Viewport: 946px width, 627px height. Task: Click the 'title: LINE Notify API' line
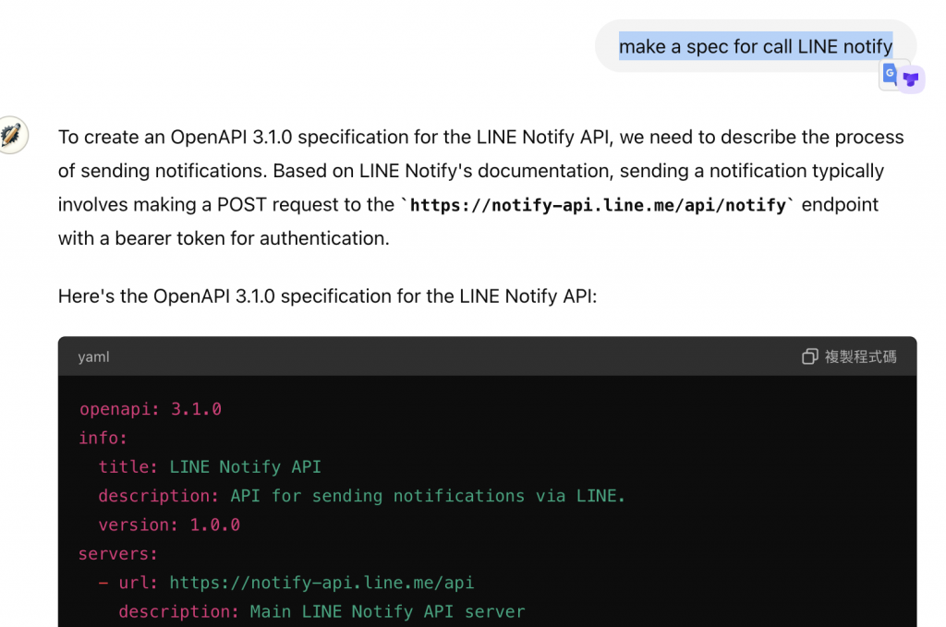pos(210,466)
